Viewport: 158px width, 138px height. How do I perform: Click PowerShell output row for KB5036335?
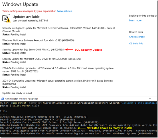[x=37, y=119]
